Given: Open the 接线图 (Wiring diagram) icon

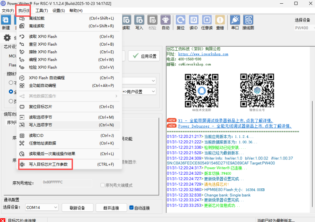Looking at the screenshot, I should 248,20.
